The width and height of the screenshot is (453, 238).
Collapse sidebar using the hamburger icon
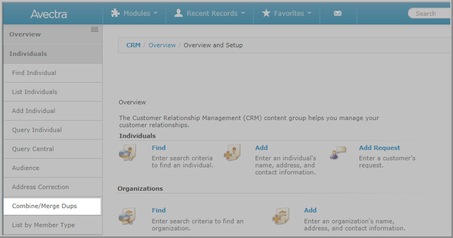(x=95, y=29)
